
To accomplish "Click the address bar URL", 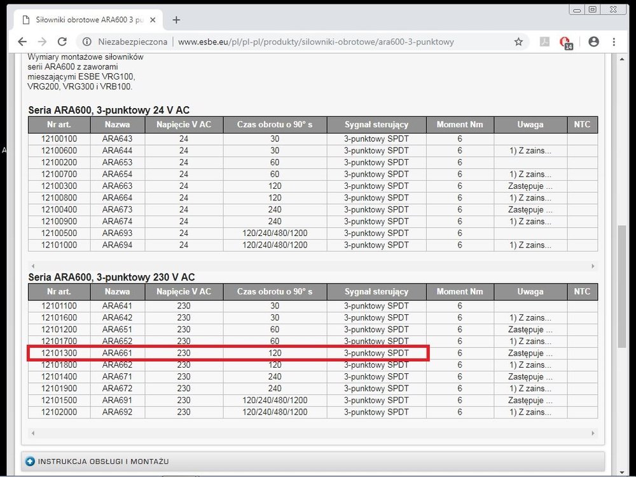I will pos(315,42).
